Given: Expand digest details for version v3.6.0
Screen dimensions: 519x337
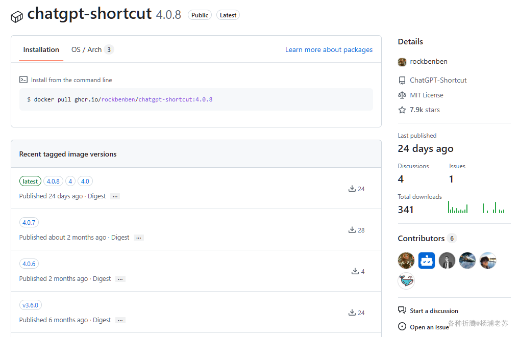Looking at the screenshot, I should [120, 321].
